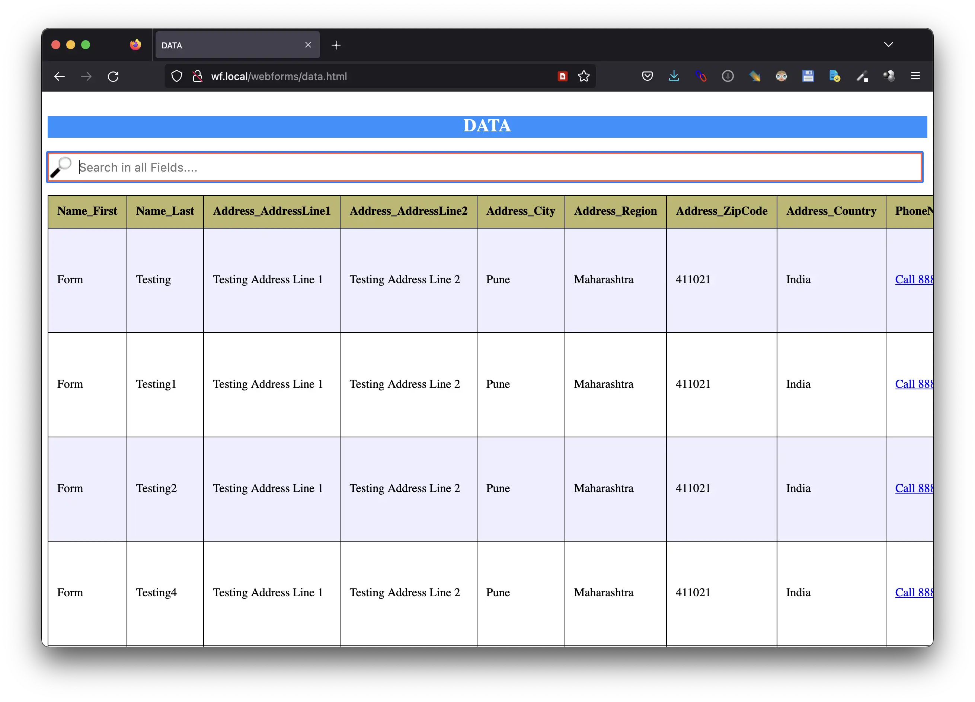
Task: Click the magnifying glass in the search bar
Action: pyautogui.click(x=63, y=167)
